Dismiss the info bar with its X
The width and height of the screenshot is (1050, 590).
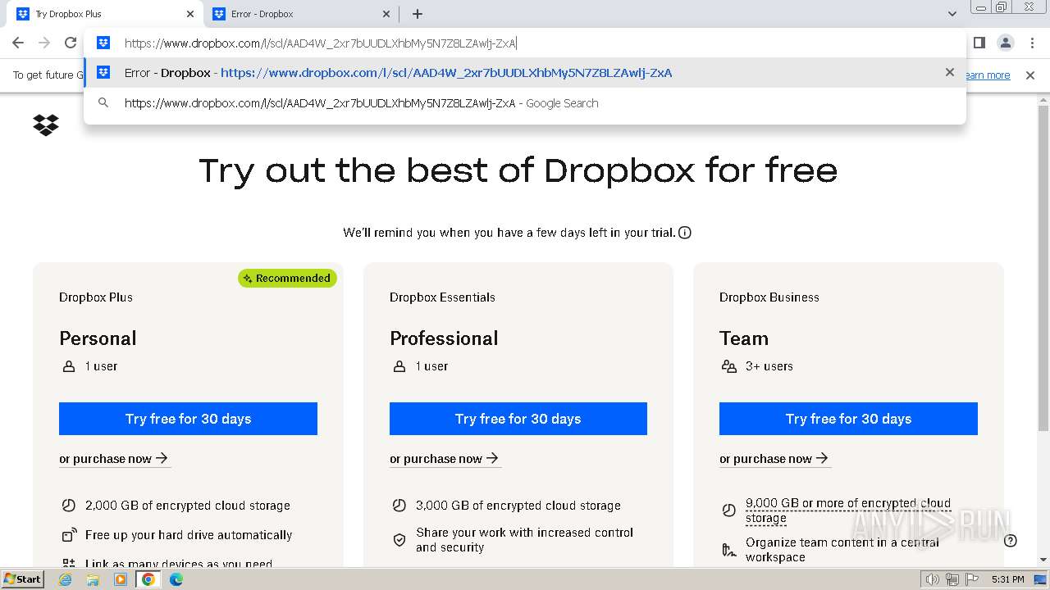pos(1030,75)
